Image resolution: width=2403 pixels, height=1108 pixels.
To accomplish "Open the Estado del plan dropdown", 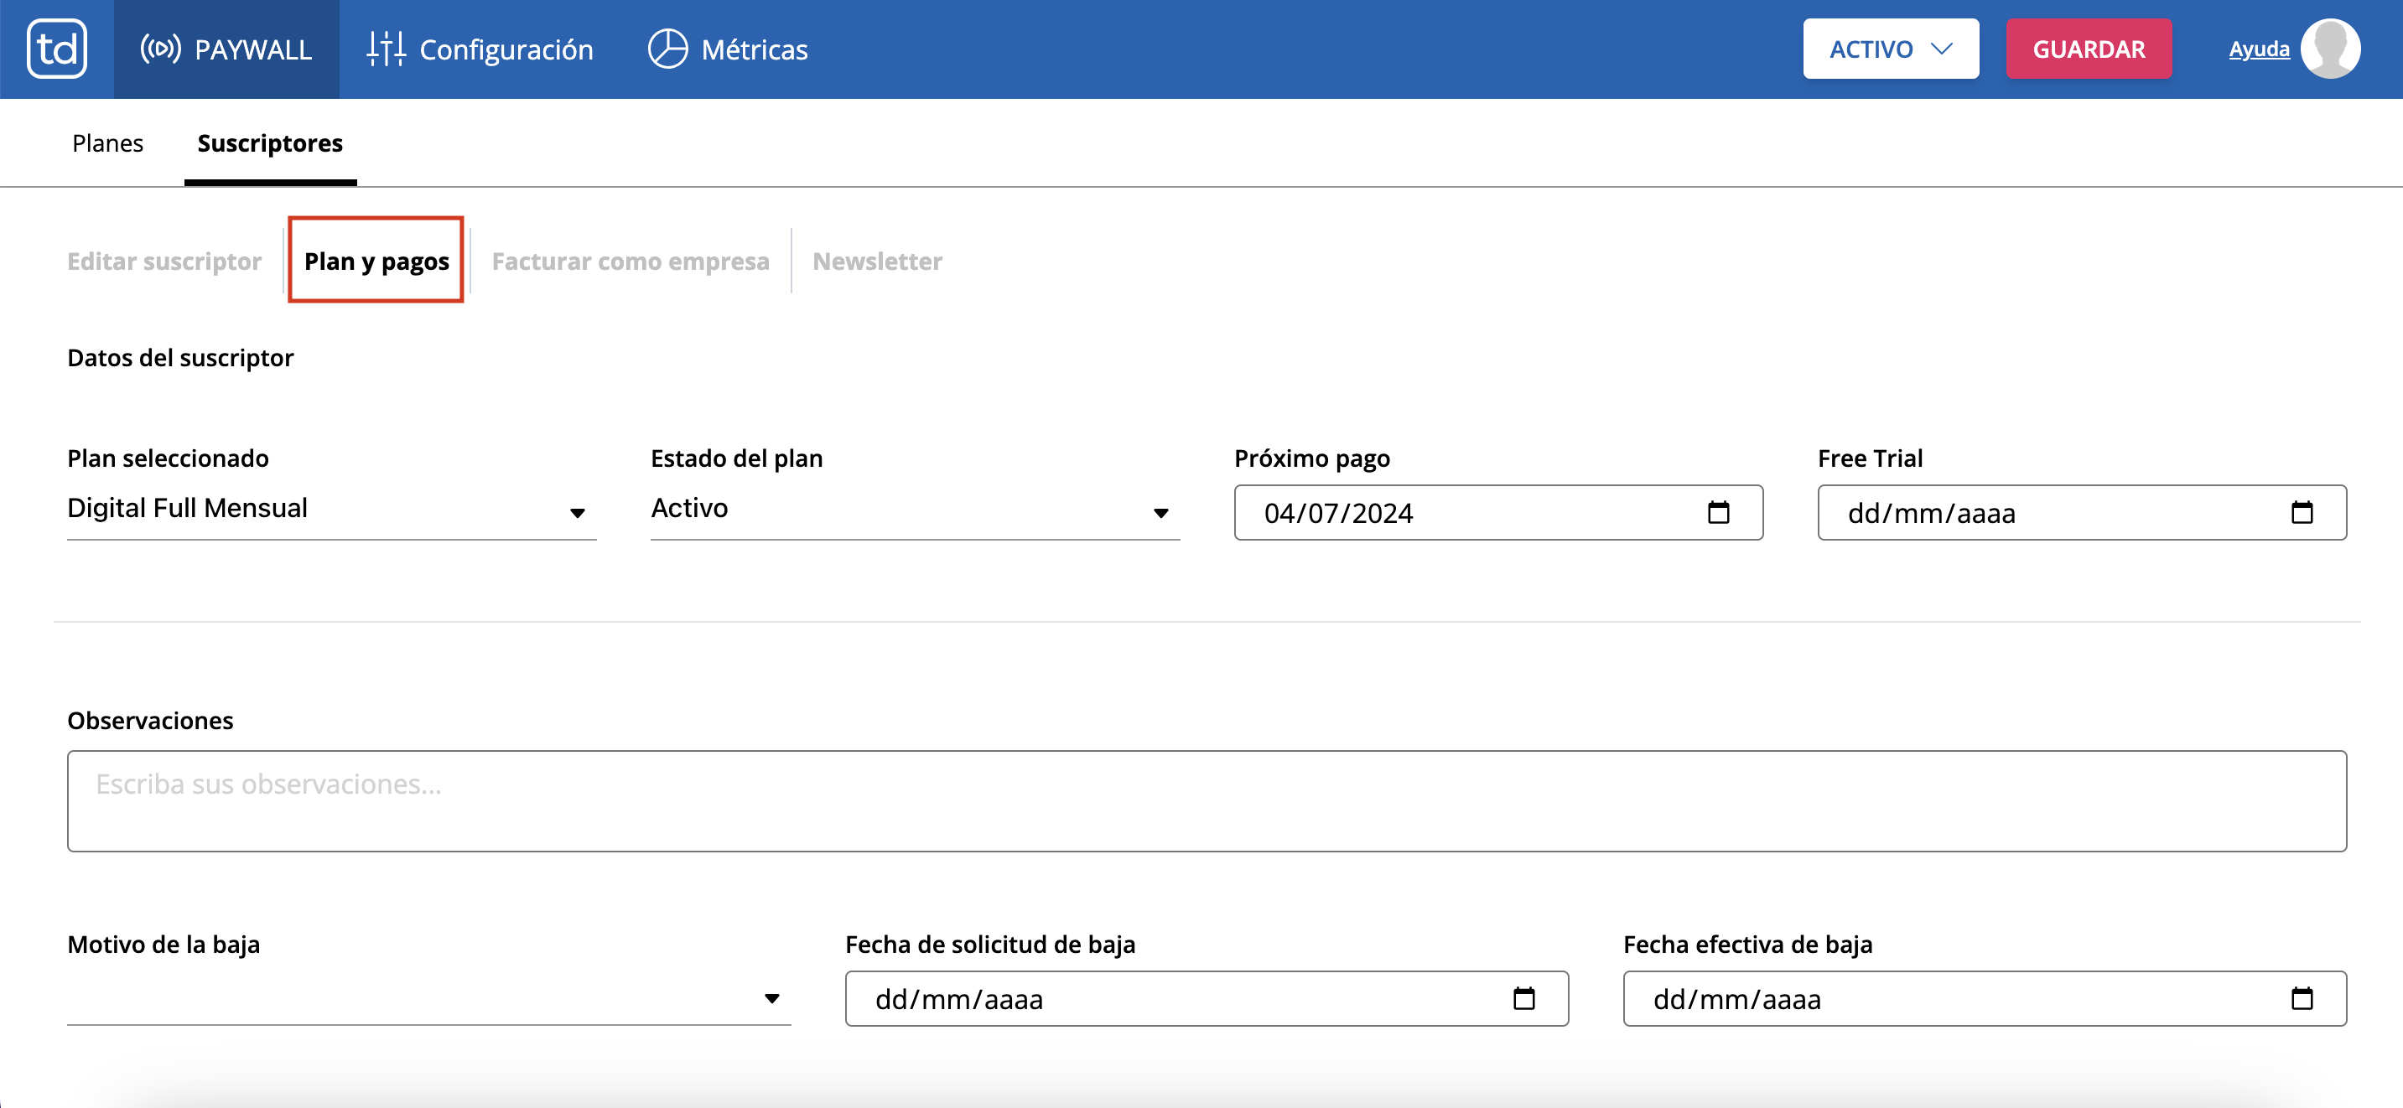I will tap(914, 510).
